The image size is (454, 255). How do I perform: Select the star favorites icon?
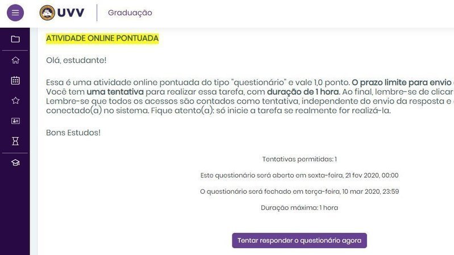point(15,100)
